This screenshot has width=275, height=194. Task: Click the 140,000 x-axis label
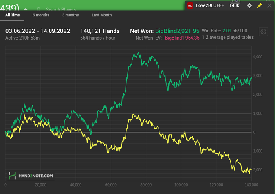coord(251,185)
